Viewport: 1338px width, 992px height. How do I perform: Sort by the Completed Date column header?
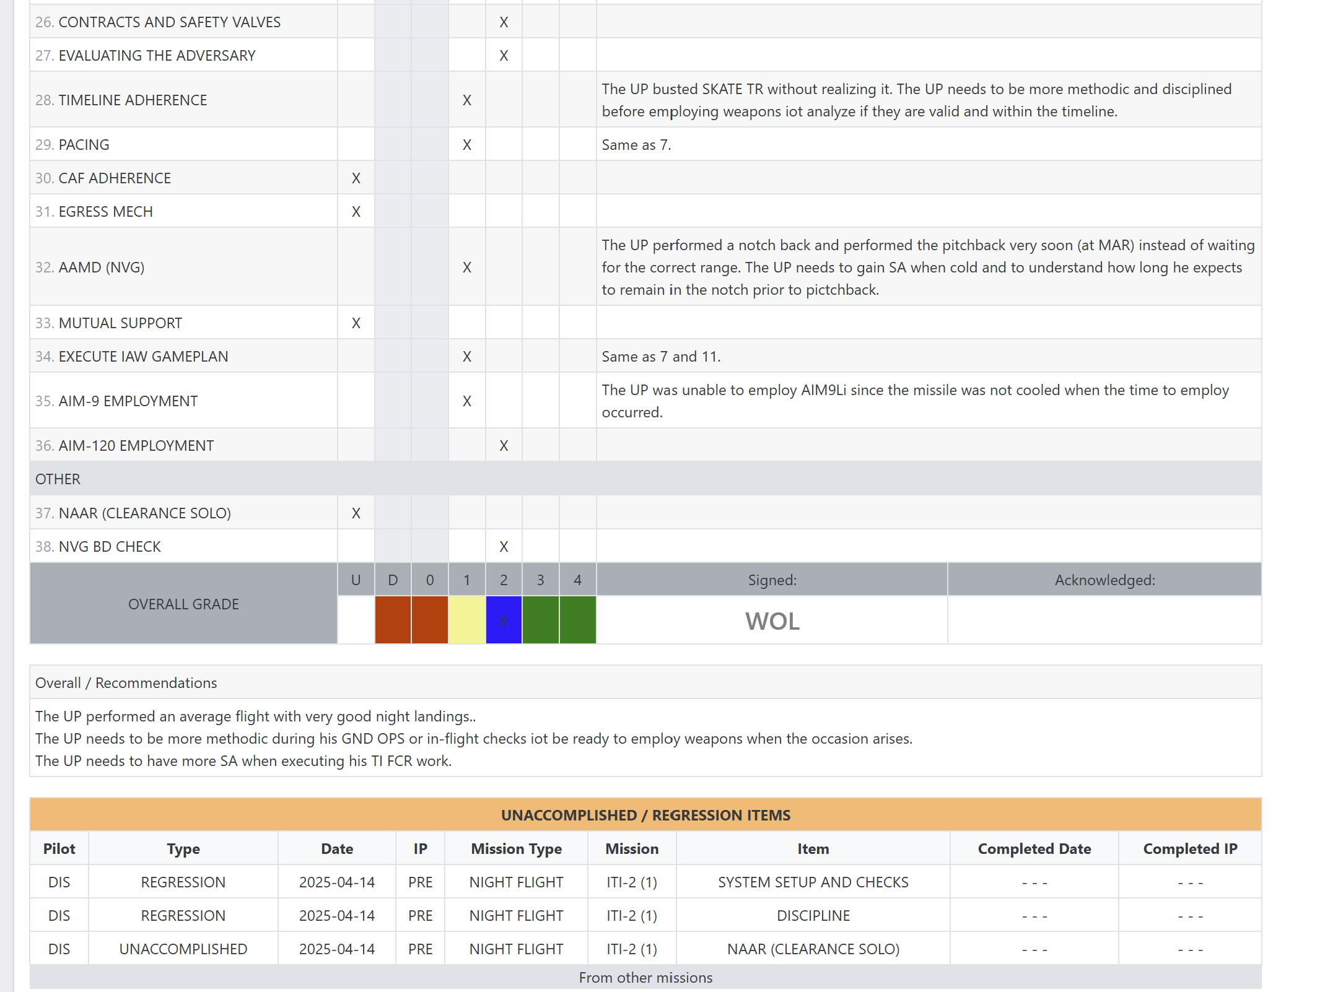tap(1033, 848)
